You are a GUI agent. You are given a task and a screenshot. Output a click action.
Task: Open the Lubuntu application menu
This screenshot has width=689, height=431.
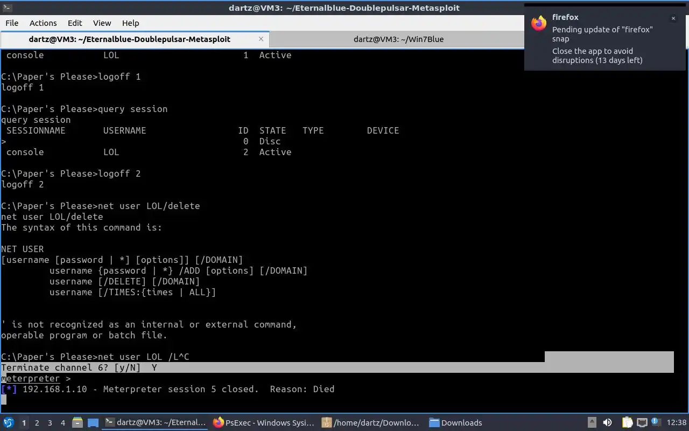pos(9,423)
